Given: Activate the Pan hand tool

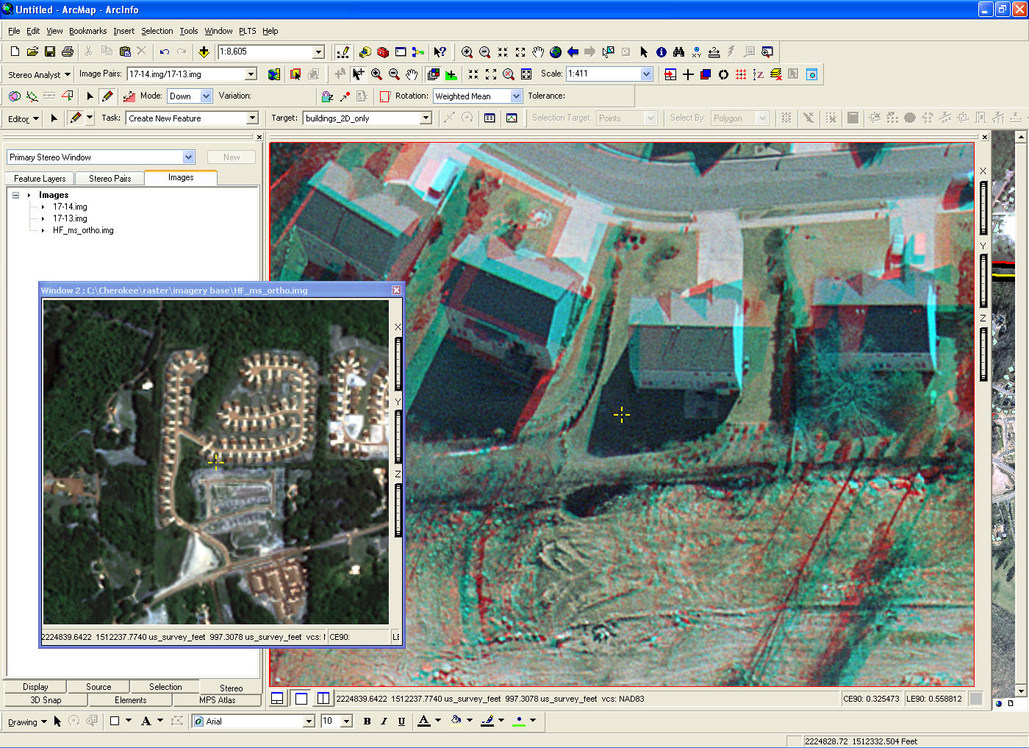Looking at the screenshot, I should [538, 52].
